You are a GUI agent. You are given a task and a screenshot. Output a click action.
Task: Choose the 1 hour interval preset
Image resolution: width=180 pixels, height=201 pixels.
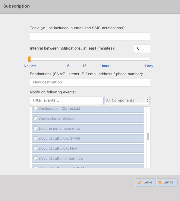coord(104,66)
